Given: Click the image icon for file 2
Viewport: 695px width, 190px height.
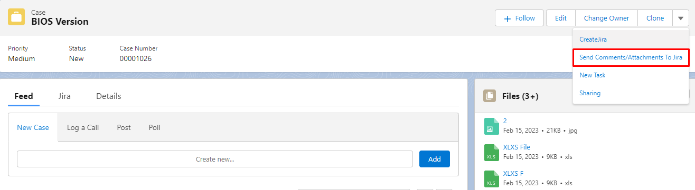Looking at the screenshot, I should (491, 125).
